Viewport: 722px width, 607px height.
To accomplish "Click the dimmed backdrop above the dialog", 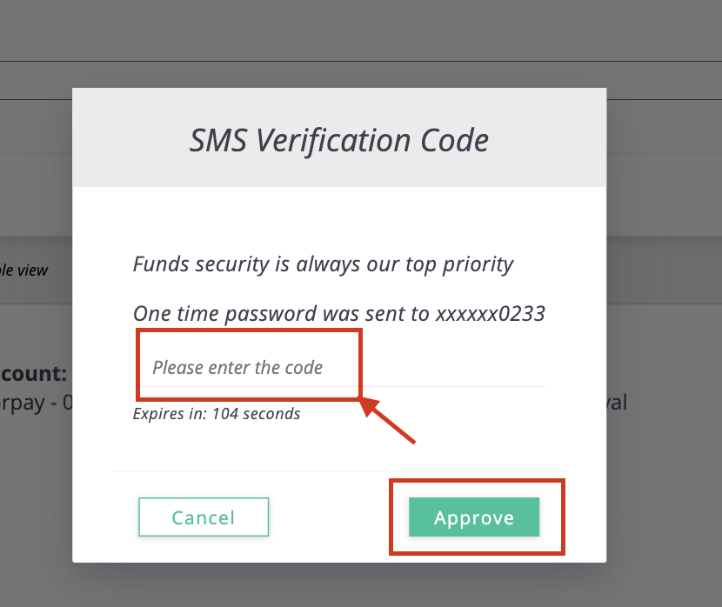I will tap(361, 43).
